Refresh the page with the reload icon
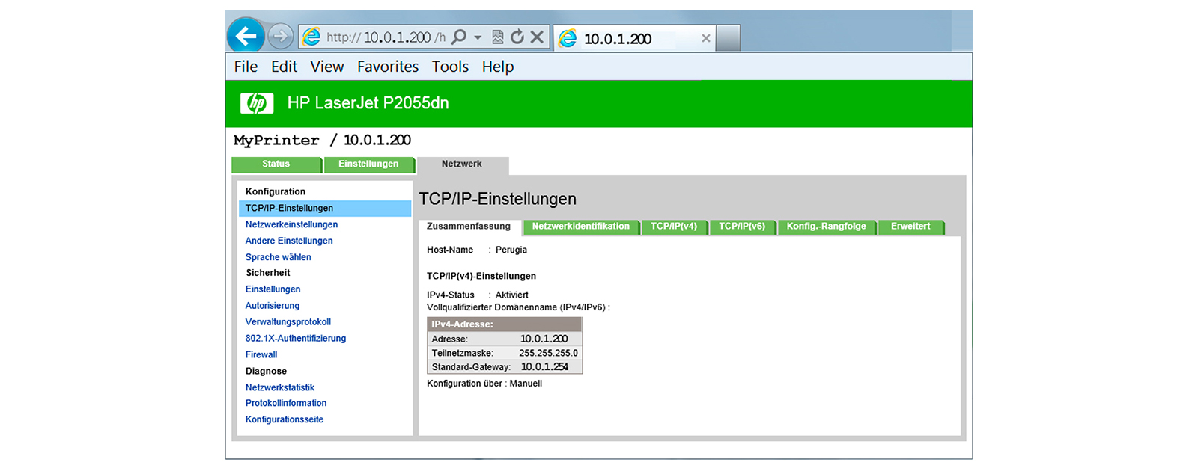Image resolution: width=1198 pixels, height=471 pixels. [x=517, y=37]
